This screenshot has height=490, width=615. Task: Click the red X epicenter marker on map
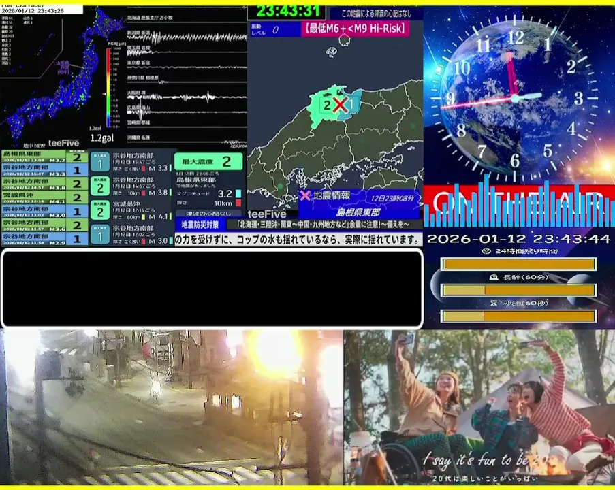[340, 104]
